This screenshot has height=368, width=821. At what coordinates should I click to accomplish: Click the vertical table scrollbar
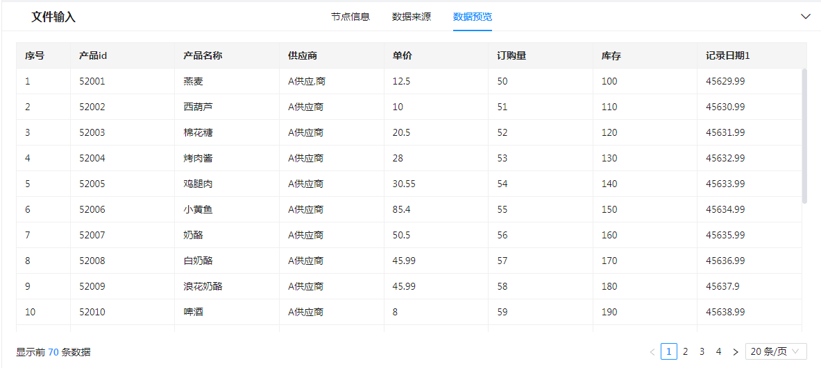804,135
